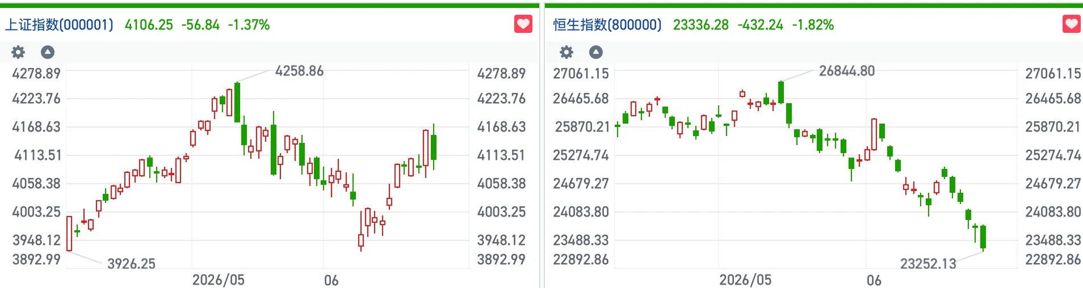Click the 06 month label on 上证指数 chart
Screen dimensions: 1083x288
[x=331, y=281]
